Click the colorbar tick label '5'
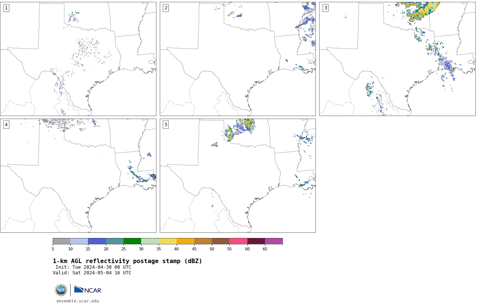The height and width of the screenshot is (305, 479). (x=53, y=249)
